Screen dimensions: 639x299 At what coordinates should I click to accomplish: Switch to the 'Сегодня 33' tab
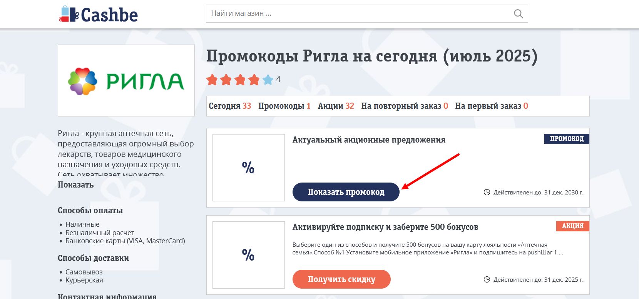pos(230,106)
